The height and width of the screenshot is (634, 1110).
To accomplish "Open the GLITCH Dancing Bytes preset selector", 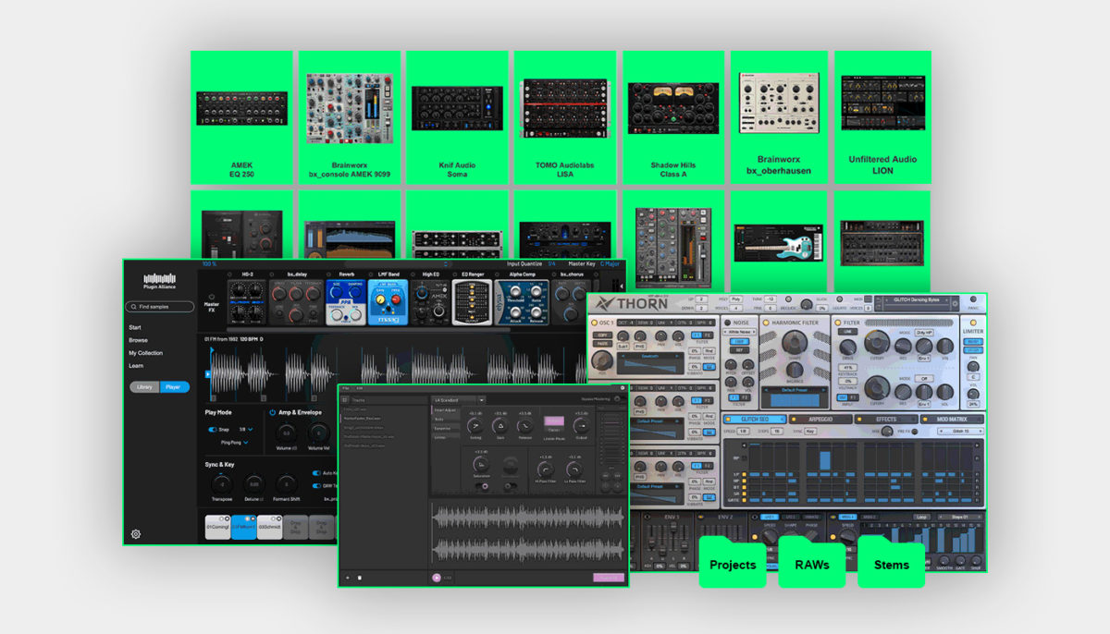I will (916, 300).
